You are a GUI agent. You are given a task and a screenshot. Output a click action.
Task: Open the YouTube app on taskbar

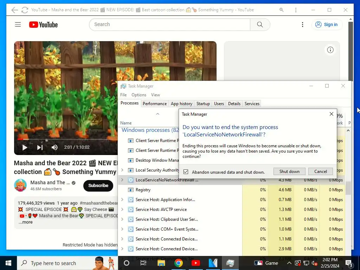195,263
